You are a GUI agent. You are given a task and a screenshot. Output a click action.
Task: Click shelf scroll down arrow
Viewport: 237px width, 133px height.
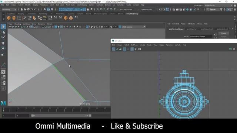[x=235, y=20]
